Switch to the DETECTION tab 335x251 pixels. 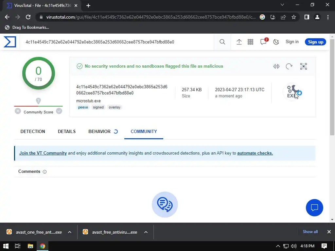click(x=33, y=131)
